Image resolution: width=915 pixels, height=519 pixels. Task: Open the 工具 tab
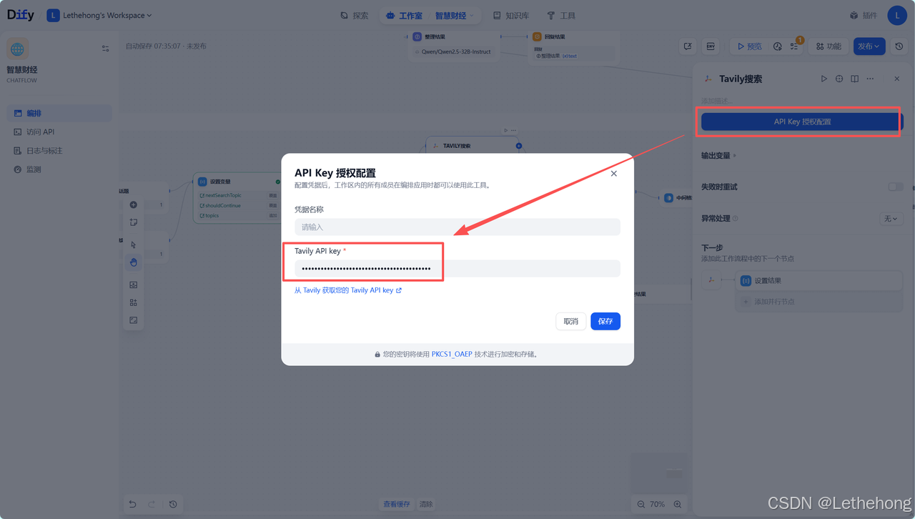561,16
